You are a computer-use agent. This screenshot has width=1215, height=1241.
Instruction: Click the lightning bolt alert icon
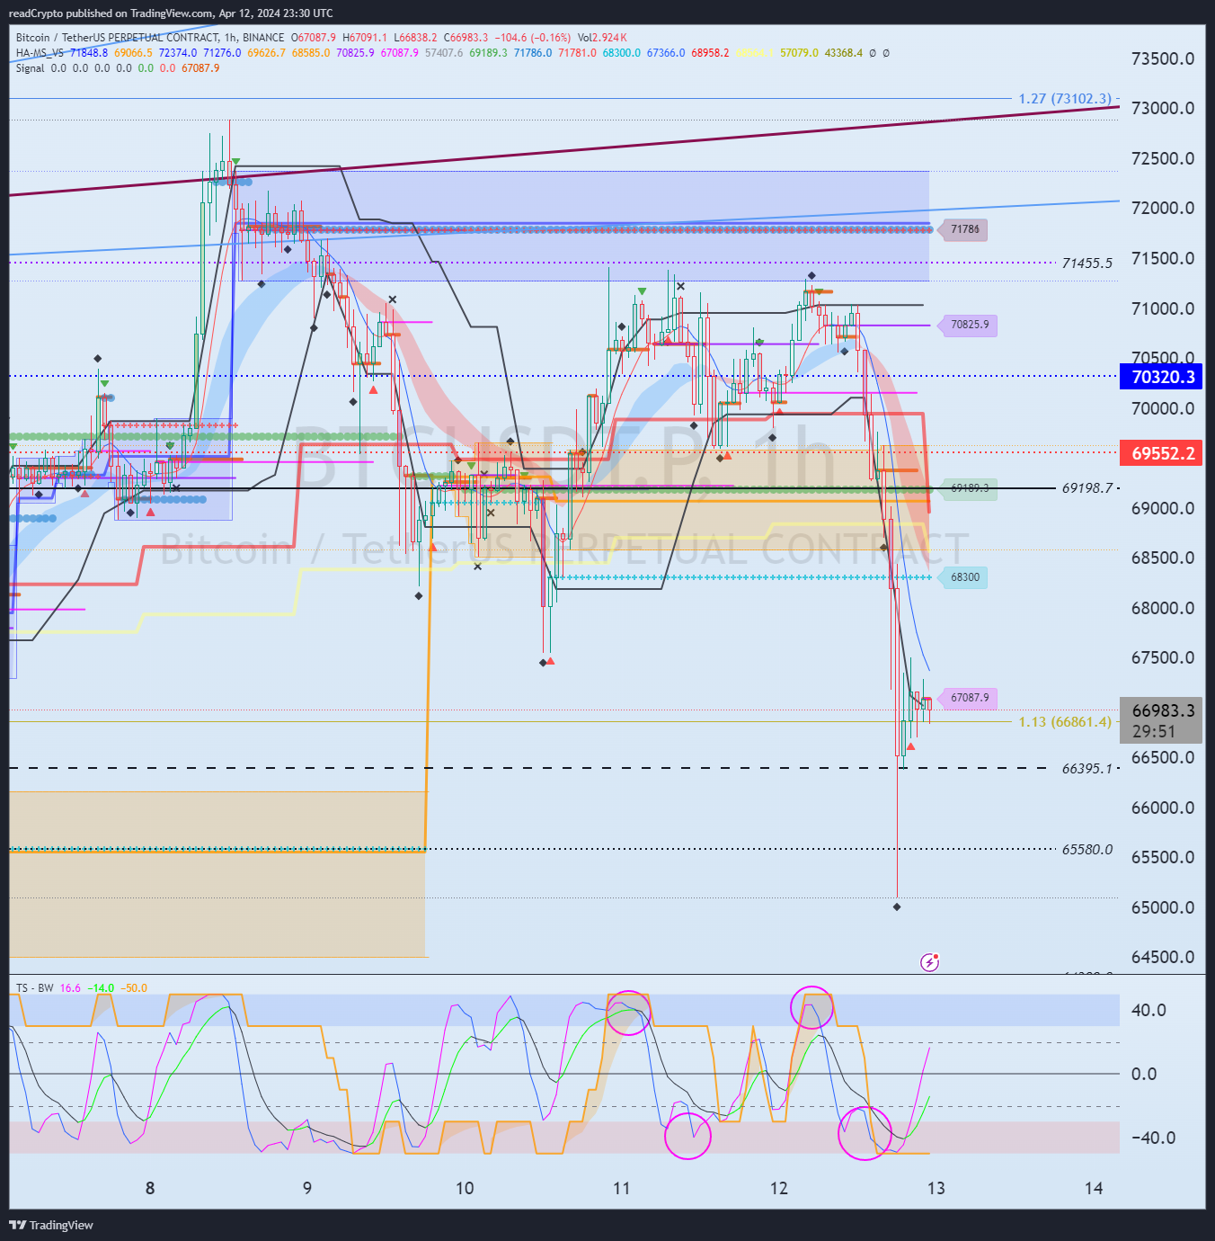pyautogui.click(x=930, y=962)
